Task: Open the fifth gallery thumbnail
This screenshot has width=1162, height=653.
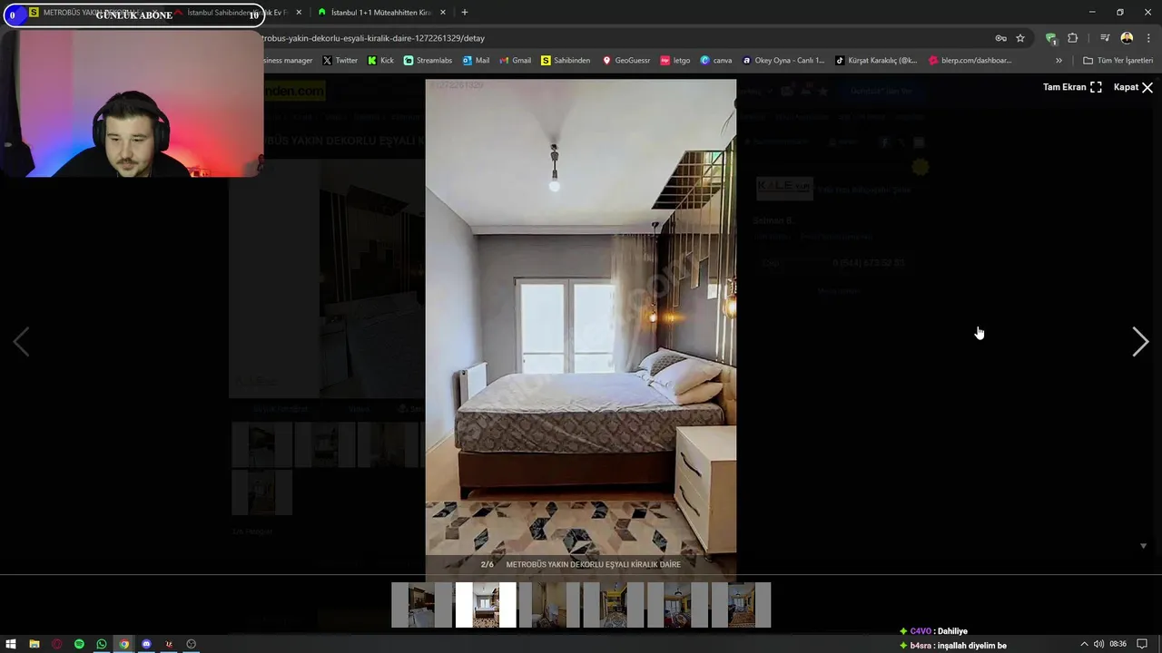Action: pos(677,605)
